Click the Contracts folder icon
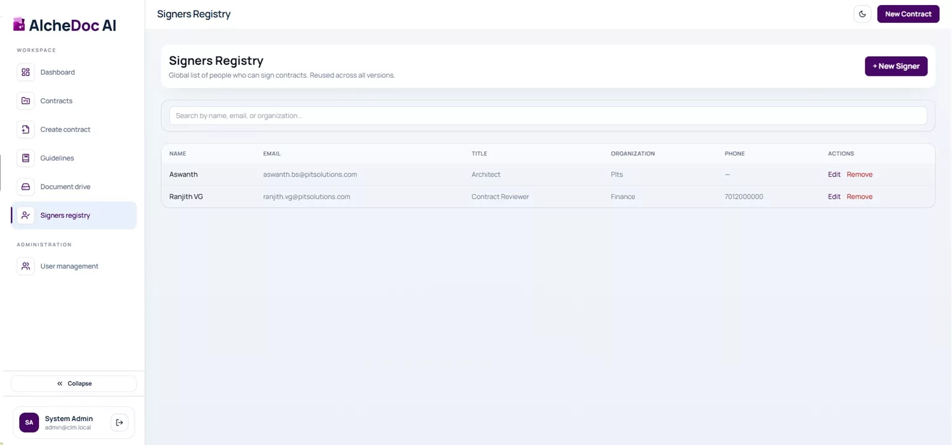This screenshot has height=445, width=952. pyautogui.click(x=25, y=101)
